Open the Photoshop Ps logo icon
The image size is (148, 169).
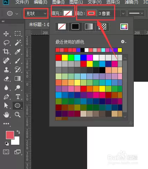[x=6, y=2]
